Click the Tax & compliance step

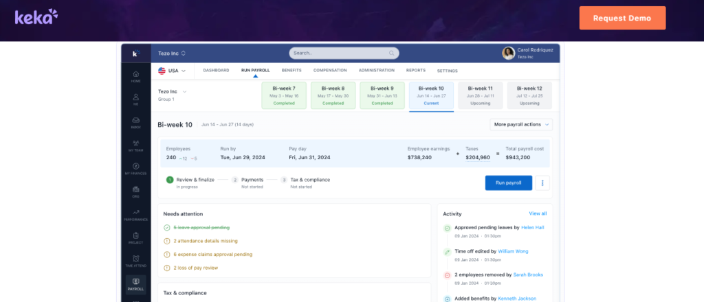(x=305, y=183)
